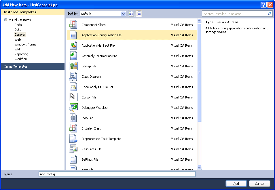The width and height of the screenshot is (275, 190).
Task: Select the Code category
Action: point(18,25)
